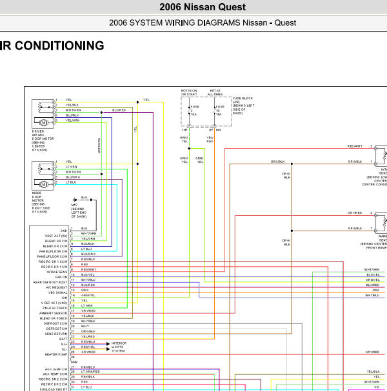Click the Fuse 2 10A symbol in the fuse block
Screen dimensions: 387x391
pos(189,110)
